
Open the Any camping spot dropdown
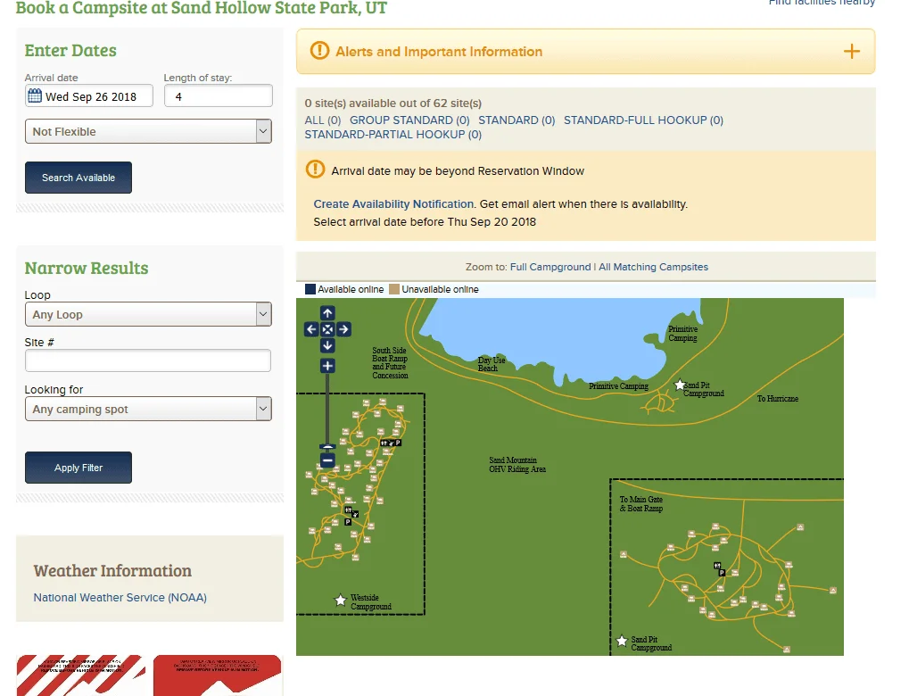coord(148,409)
